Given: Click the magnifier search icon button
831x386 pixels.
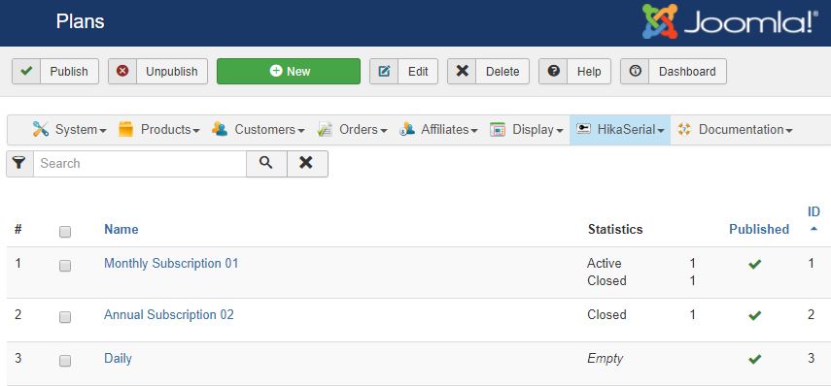Looking at the screenshot, I should pyautogui.click(x=266, y=163).
